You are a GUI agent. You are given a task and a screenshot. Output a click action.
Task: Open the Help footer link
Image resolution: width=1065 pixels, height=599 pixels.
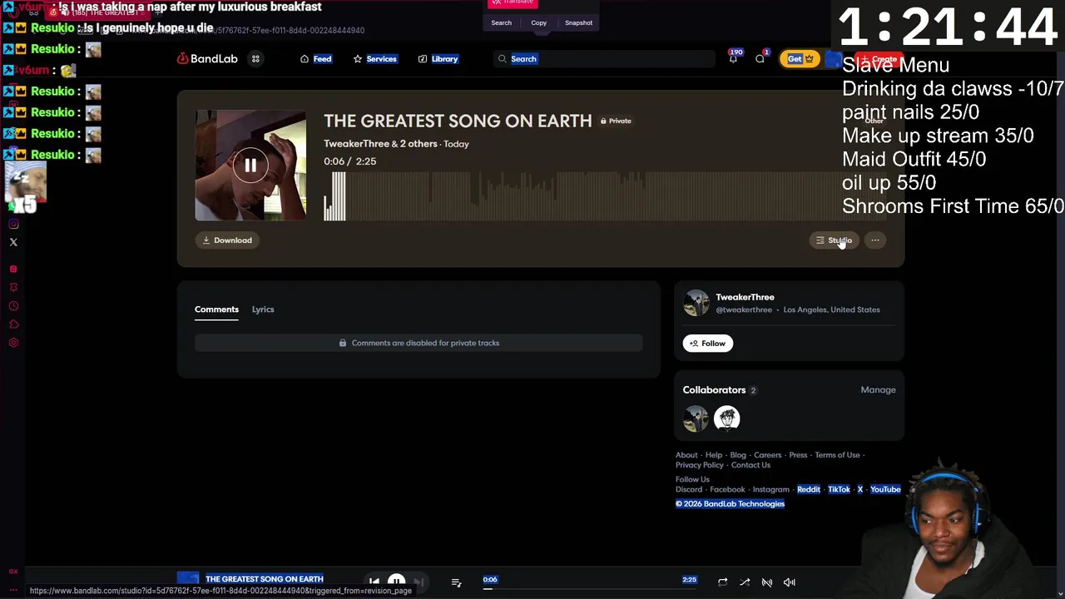714,455
